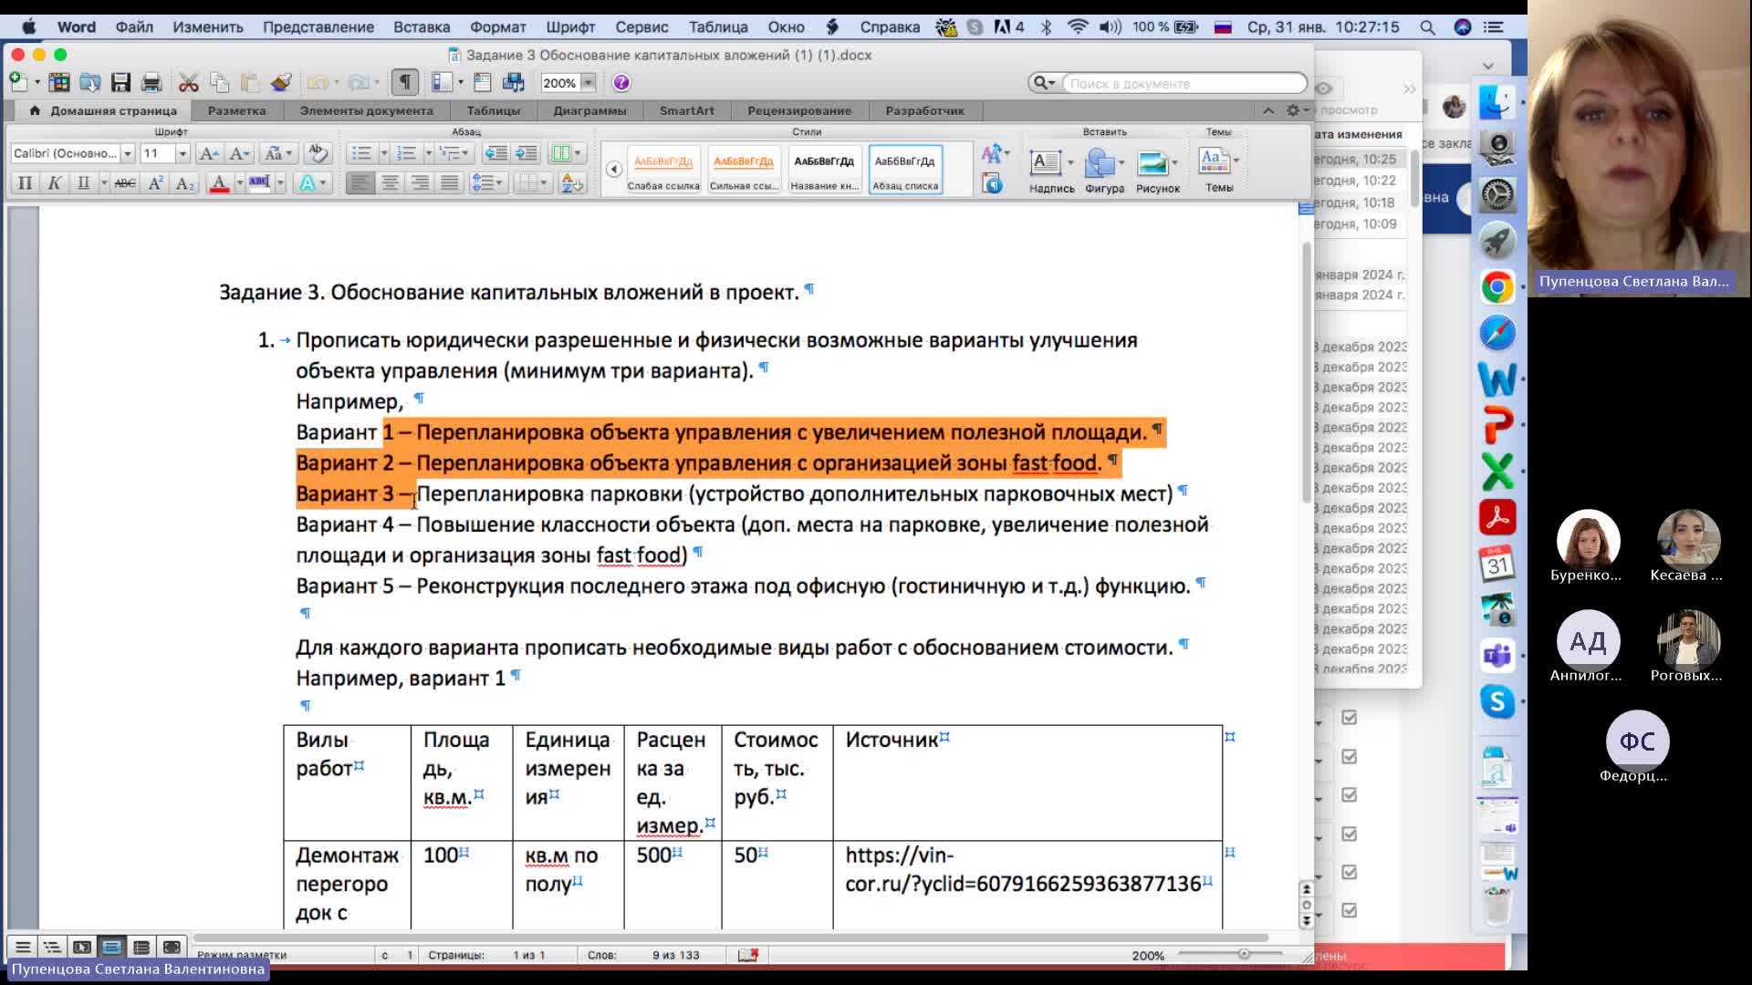
Task: Open Word help via purple question mark
Action: point(621,83)
